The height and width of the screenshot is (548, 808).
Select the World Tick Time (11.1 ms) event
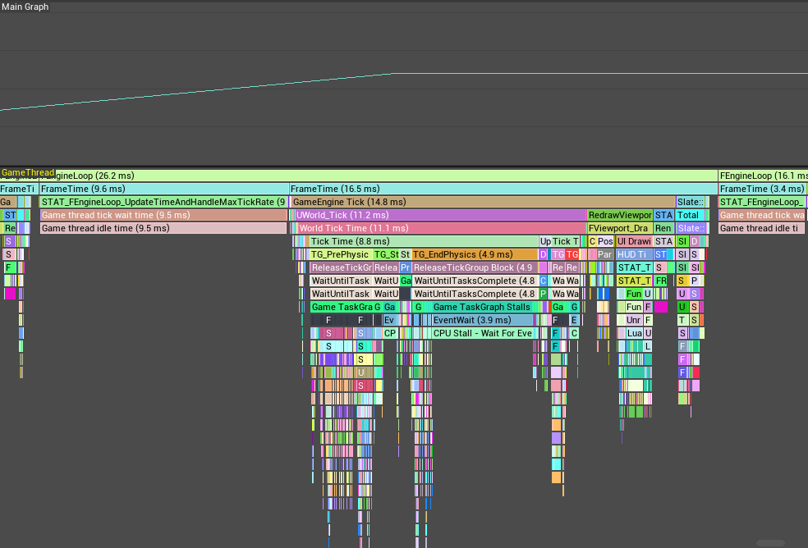click(442, 228)
